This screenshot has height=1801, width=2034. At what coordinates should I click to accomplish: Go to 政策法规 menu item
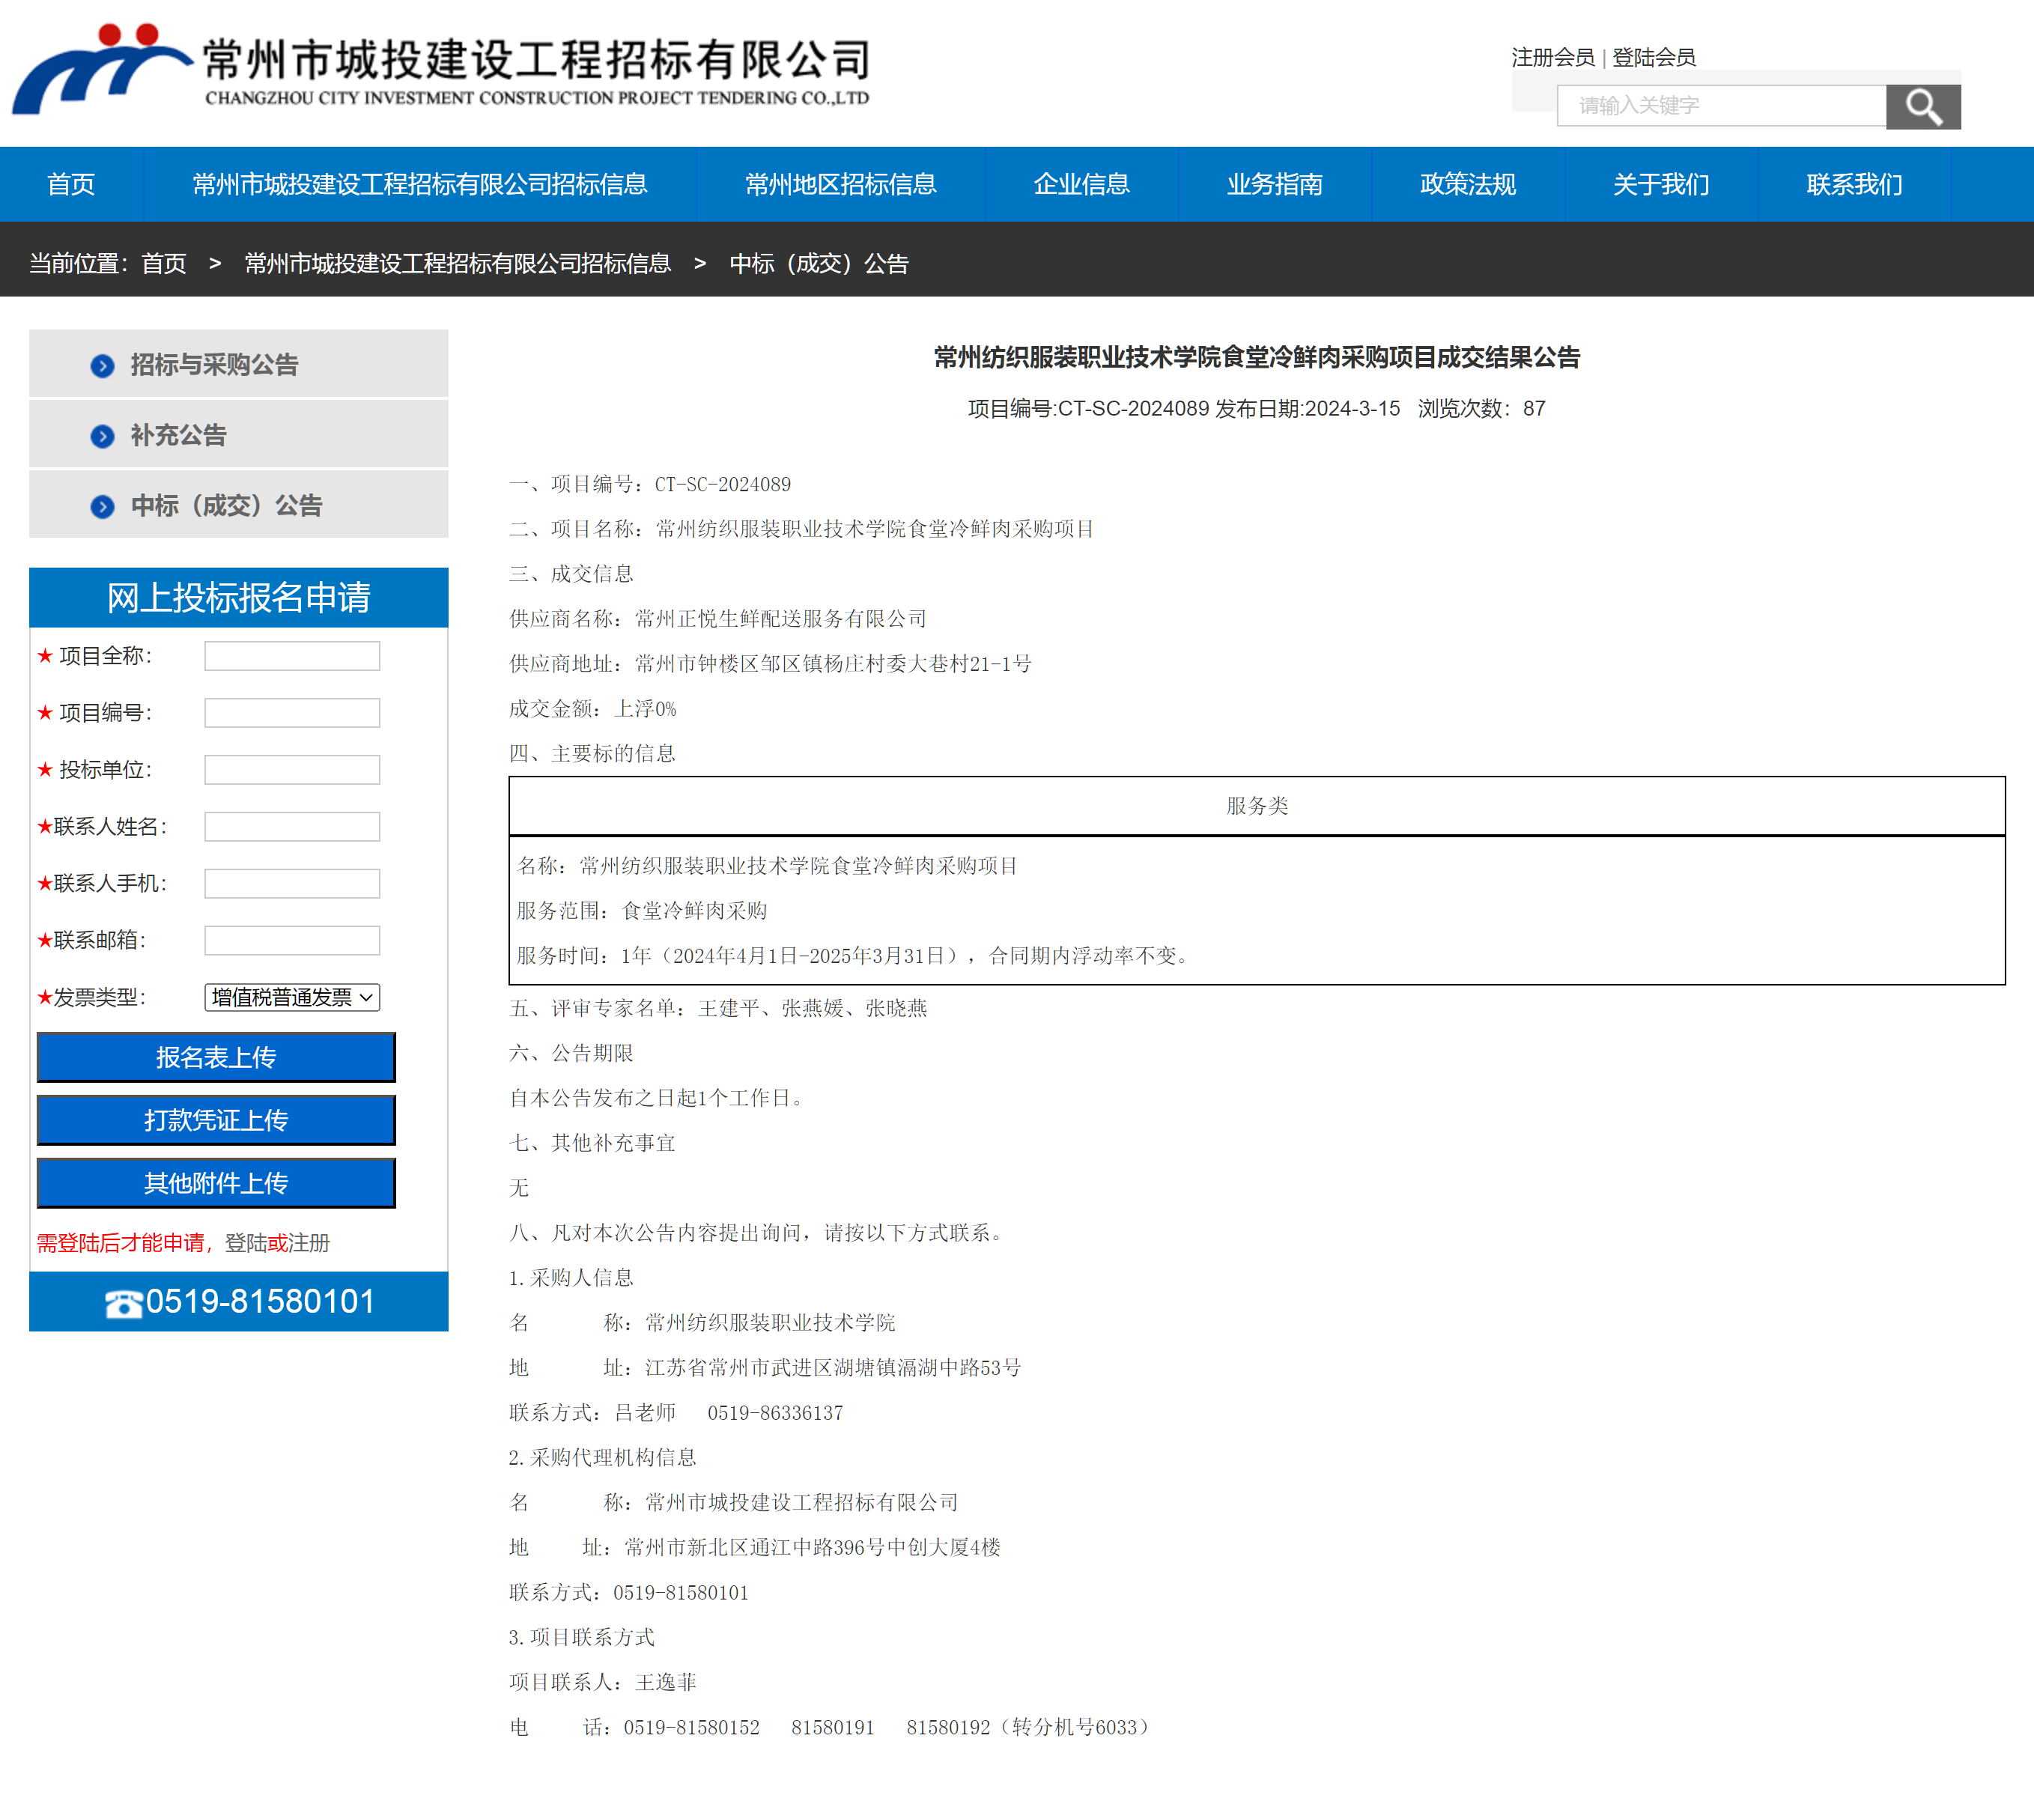pyautogui.click(x=1467, y=184)
